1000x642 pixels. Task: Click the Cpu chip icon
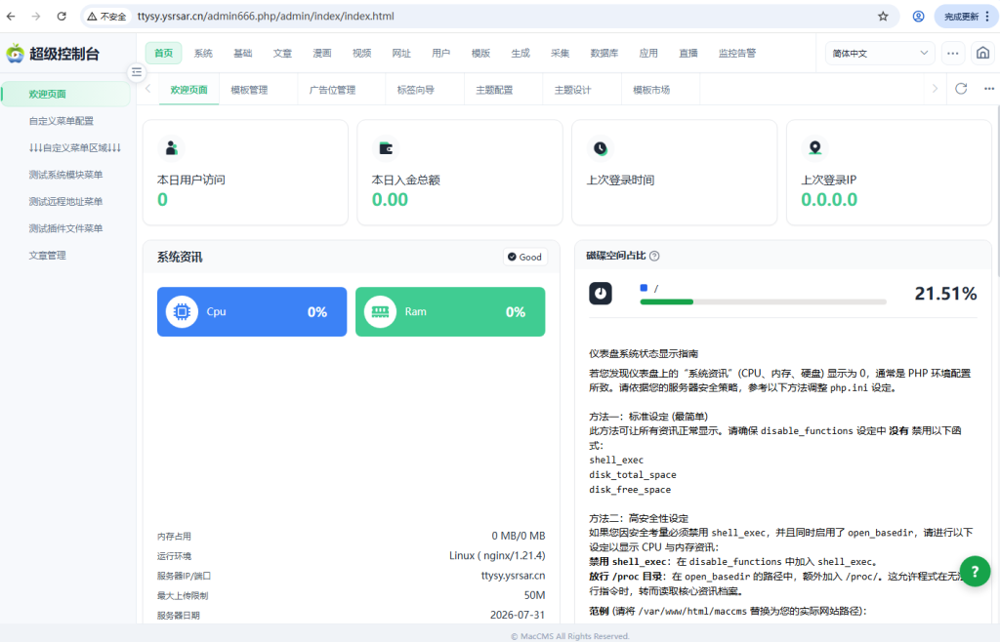click(182, 311)
